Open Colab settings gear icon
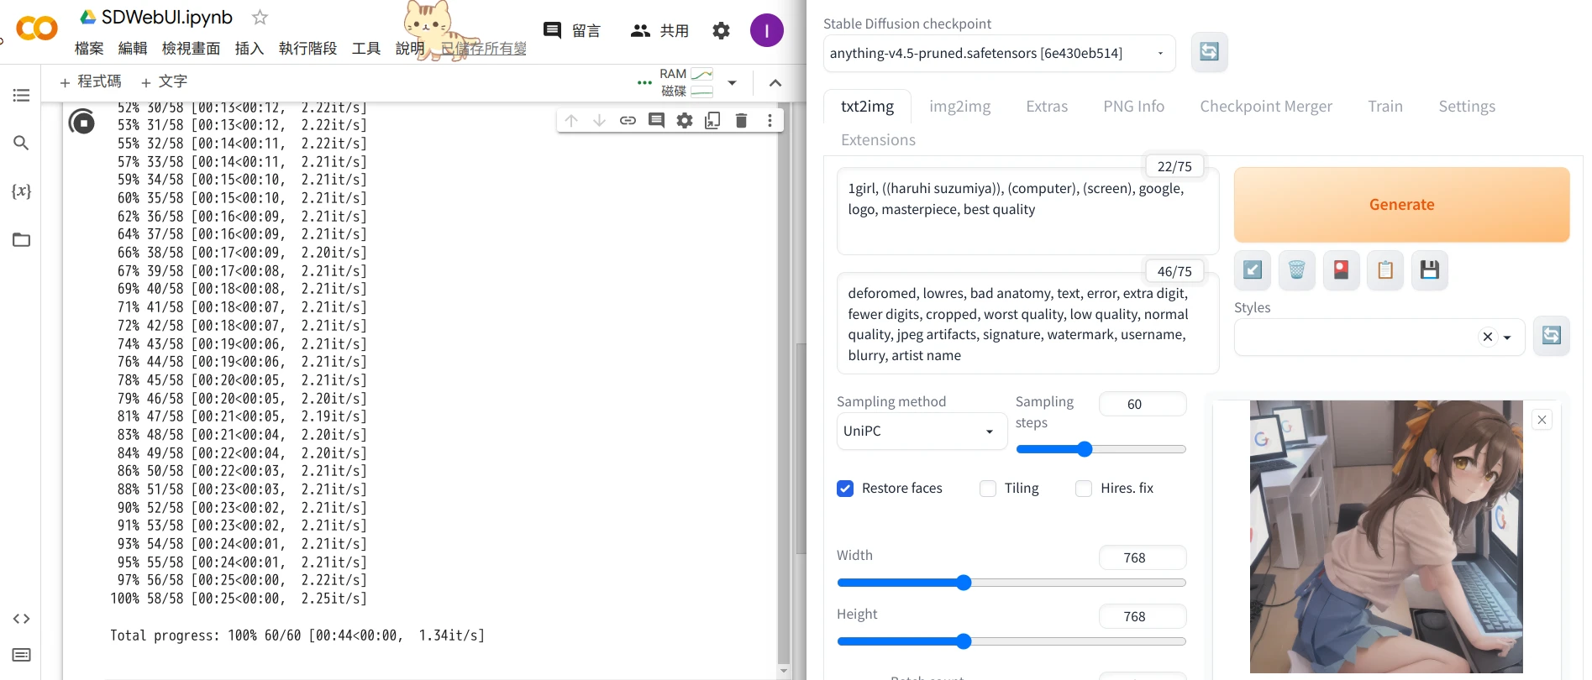This screenshot has width=1592, height=680. pos(721,31)
